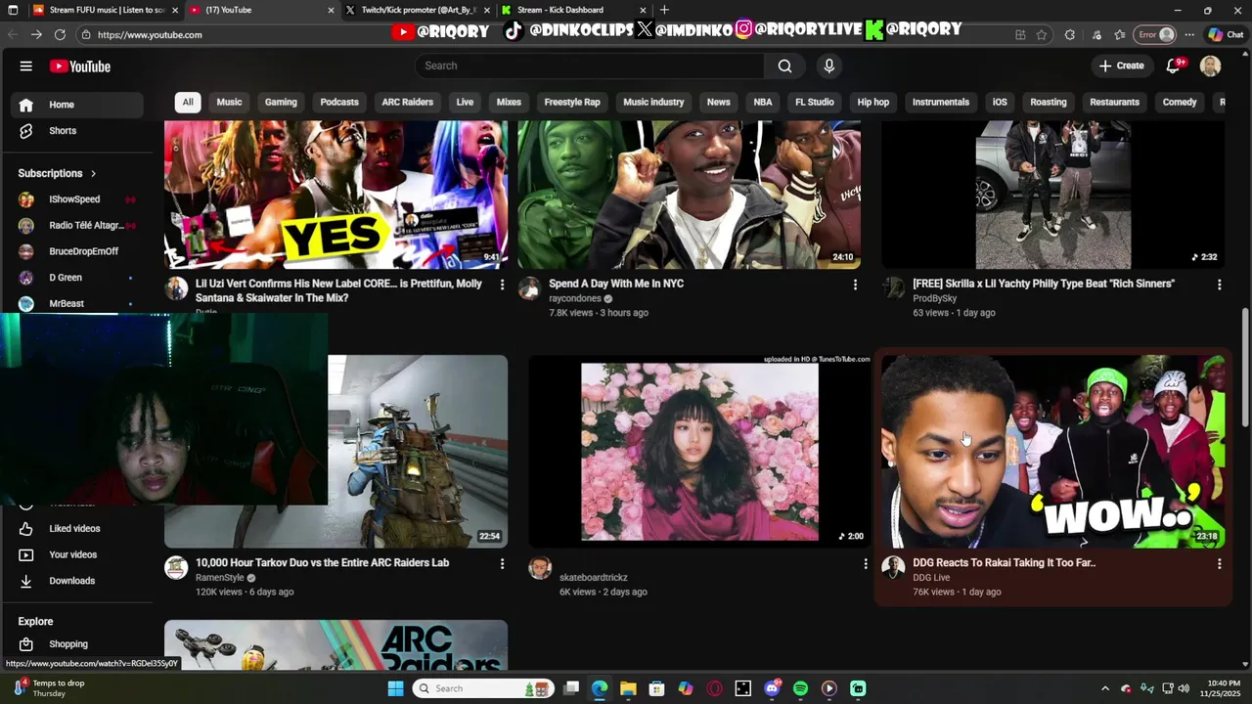Open File Explorer from the taskbar
Viewport: 1252px width, 704px height.
(628, 688)
